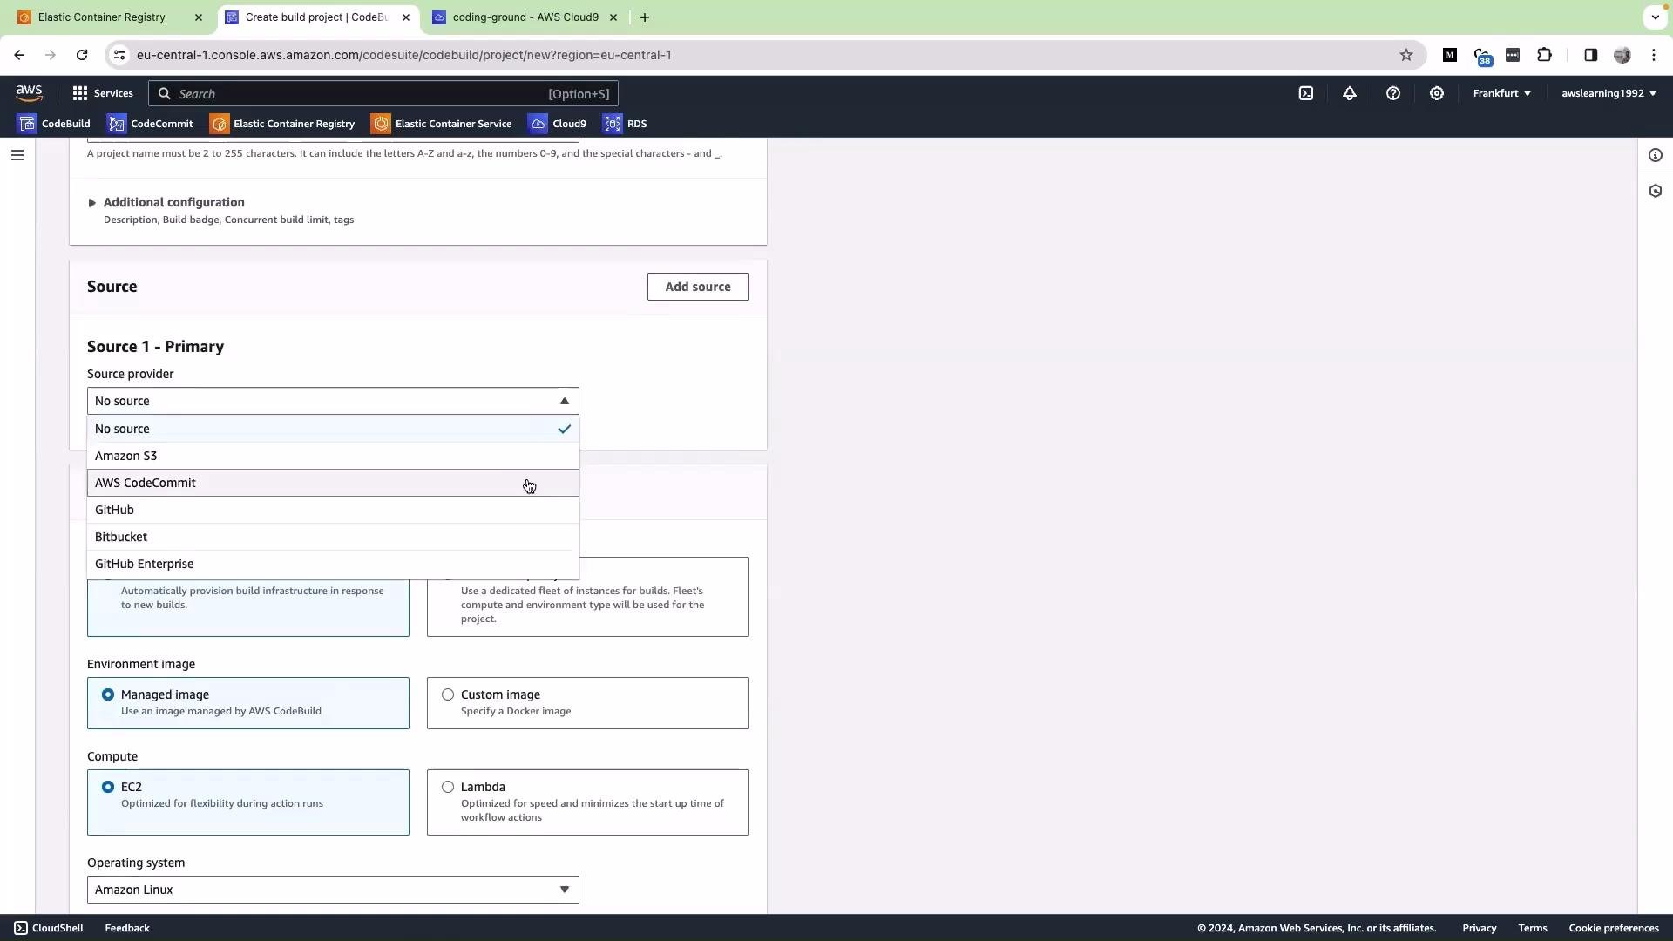Choose the GitHub Enterprise option

click(x=333, y=564)
